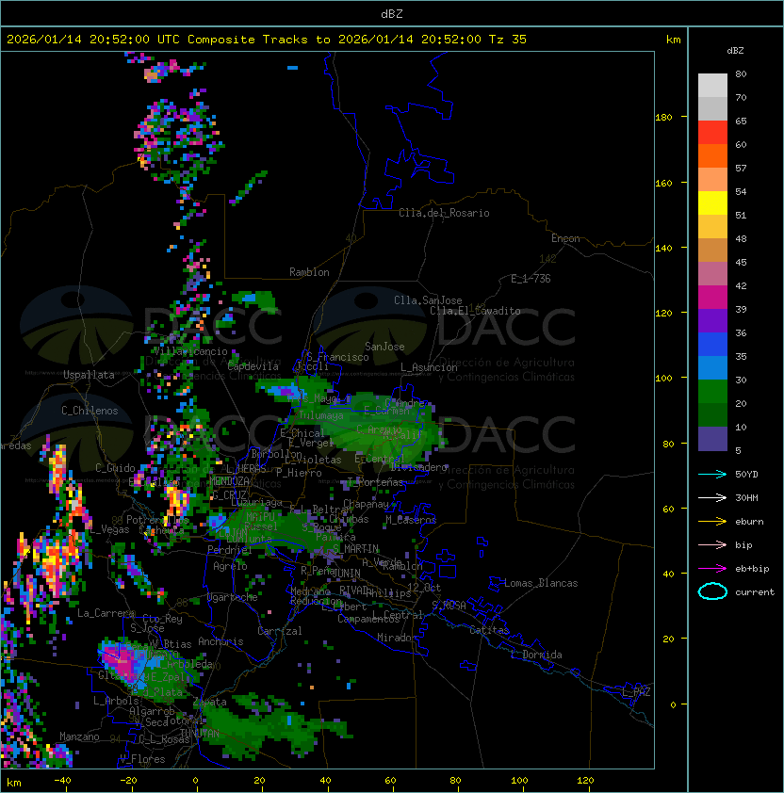The image size is (784, 793).
Task: Click the 'eburn' legend label
Action: 749,522
